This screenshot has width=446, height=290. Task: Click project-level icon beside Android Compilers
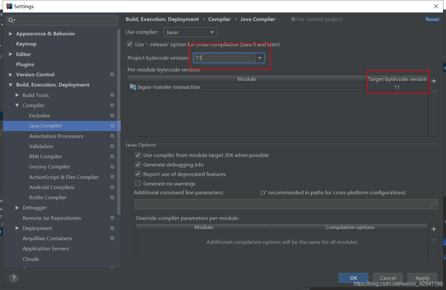[x=112, y=187]
